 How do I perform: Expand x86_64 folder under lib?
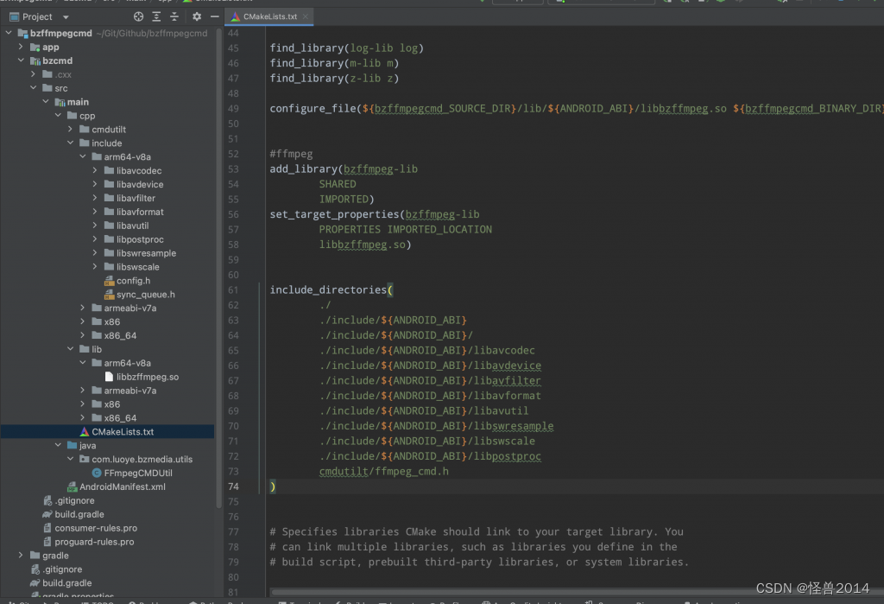click(x=83, y=418)
